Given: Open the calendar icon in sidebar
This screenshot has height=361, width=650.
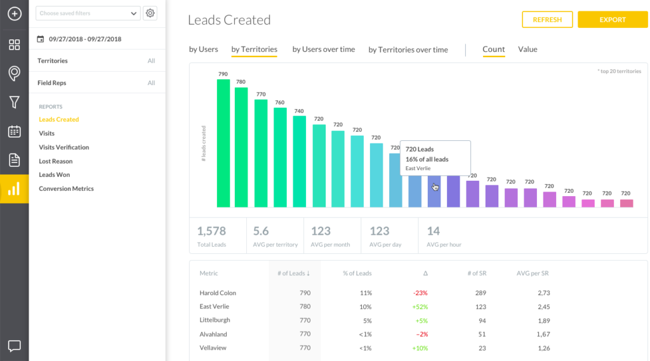Looking at the screenshot, I should click(15, 131).
